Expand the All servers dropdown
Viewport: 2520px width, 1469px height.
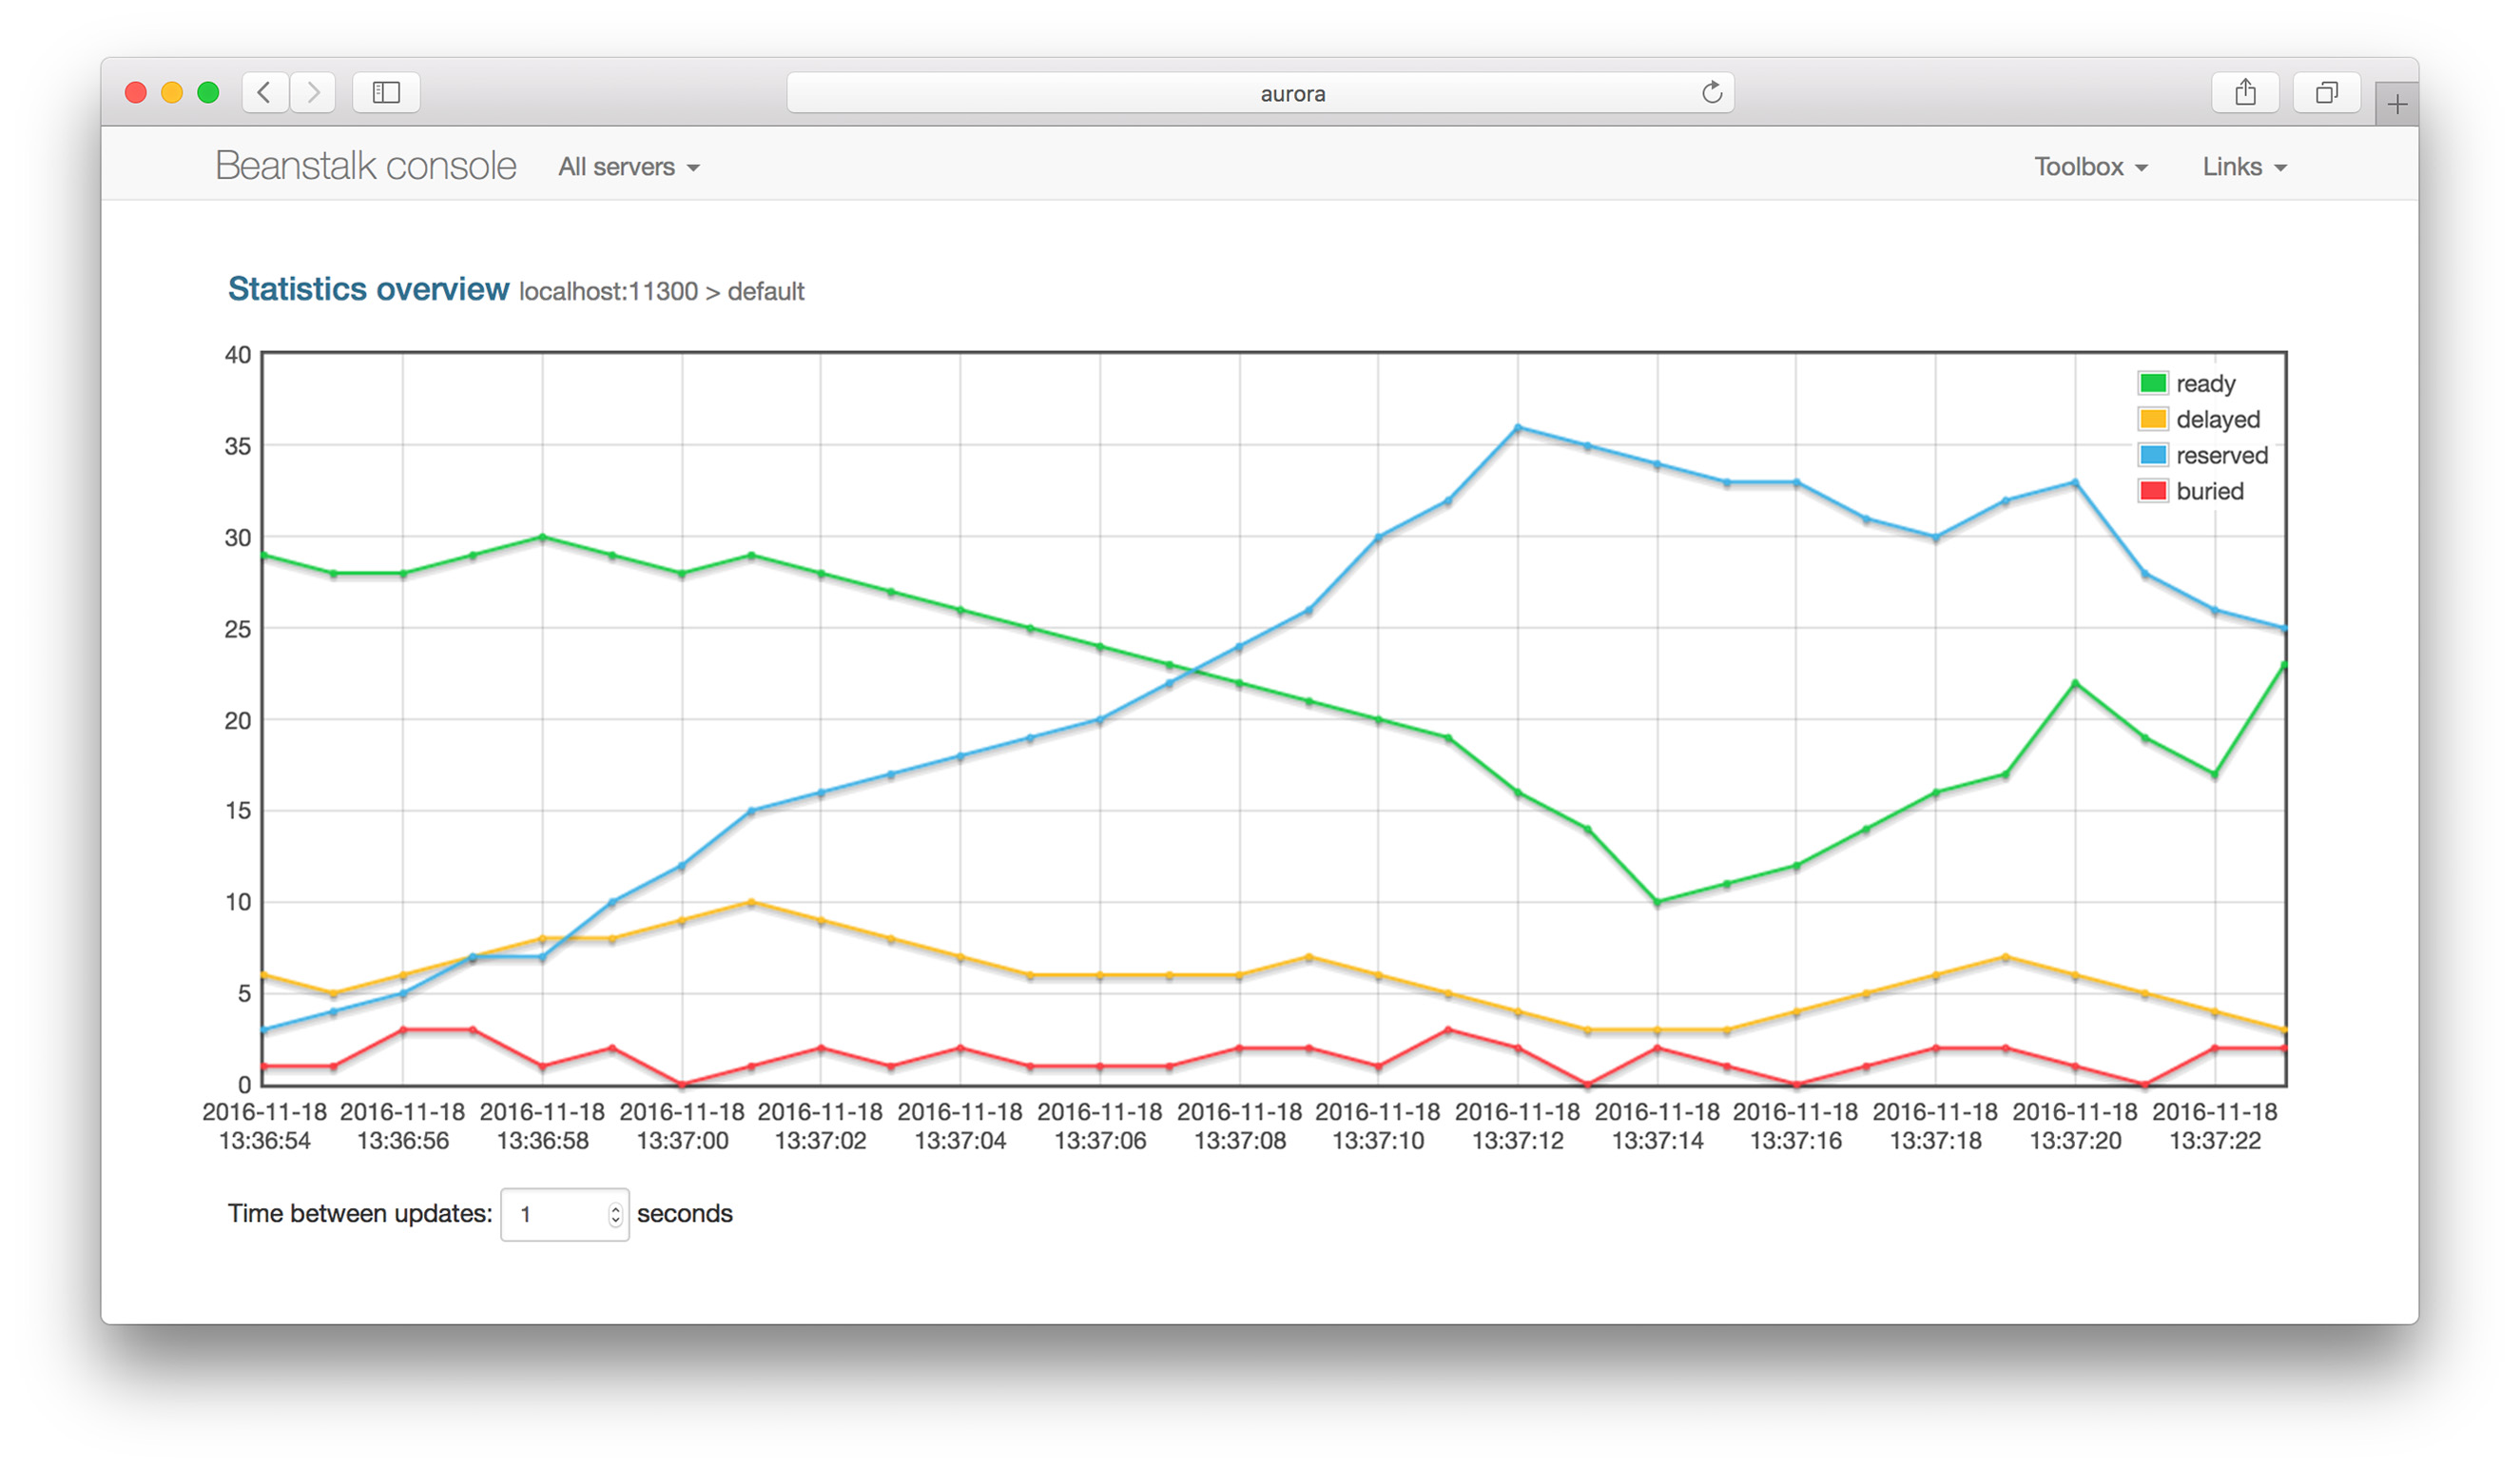click(628, 167)
